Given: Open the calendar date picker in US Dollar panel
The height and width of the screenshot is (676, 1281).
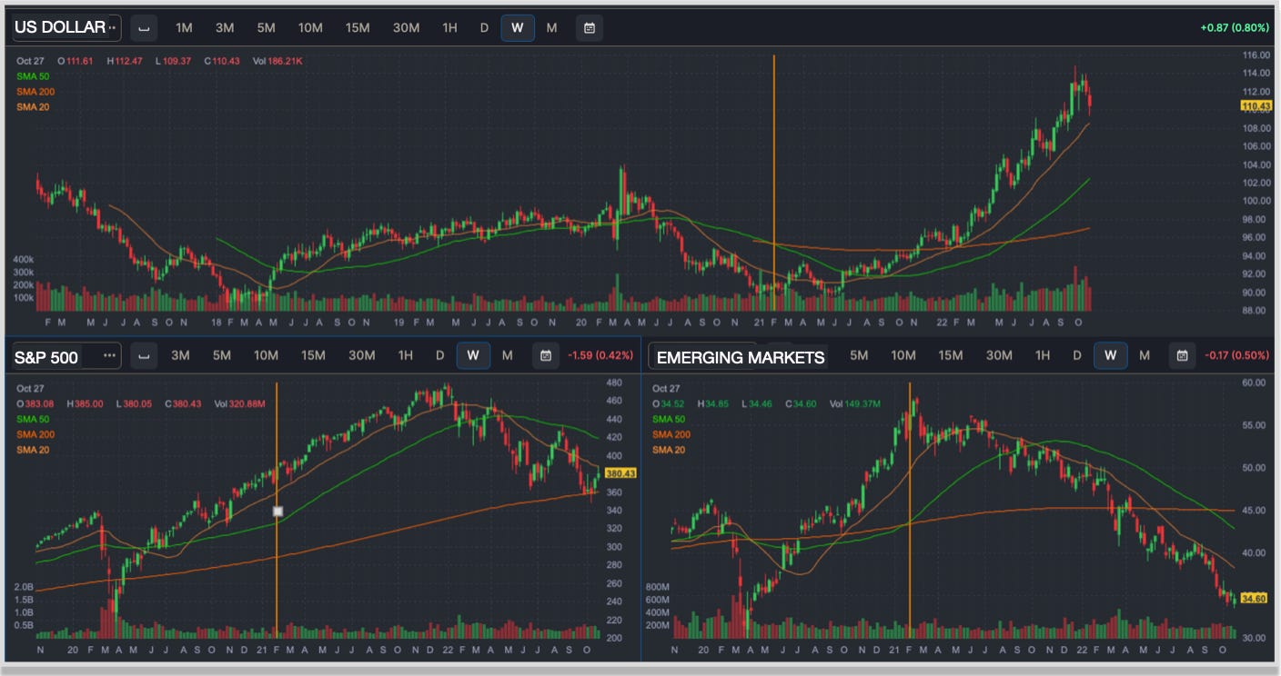Looking at the screenshot, I should (590, 28).
